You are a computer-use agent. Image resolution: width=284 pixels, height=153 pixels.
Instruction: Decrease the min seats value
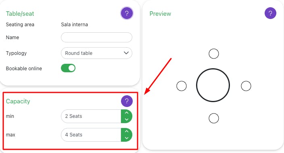(127, 119)
